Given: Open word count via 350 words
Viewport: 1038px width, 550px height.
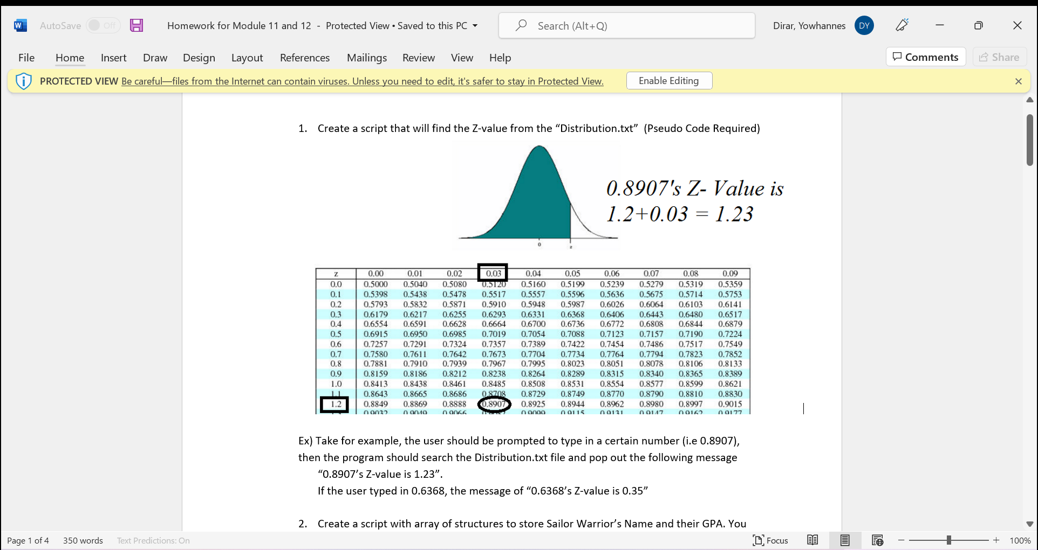Looking at the screenshot, I should (83, 540).
